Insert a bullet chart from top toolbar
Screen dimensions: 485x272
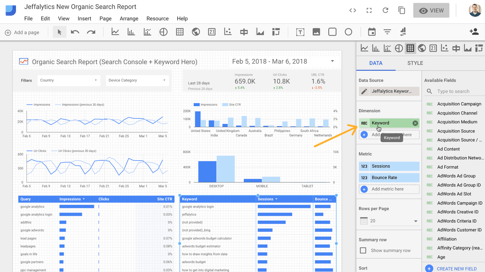[x=244, y=32]
